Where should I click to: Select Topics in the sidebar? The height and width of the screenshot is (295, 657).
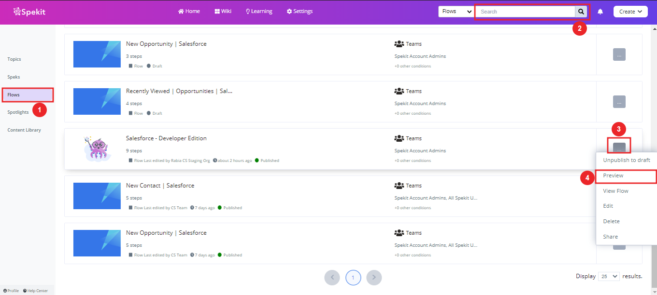(x=14, y=59)
